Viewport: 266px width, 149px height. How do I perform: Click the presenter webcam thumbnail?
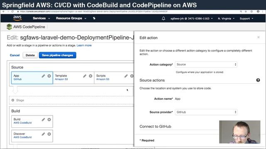point(240,132)
